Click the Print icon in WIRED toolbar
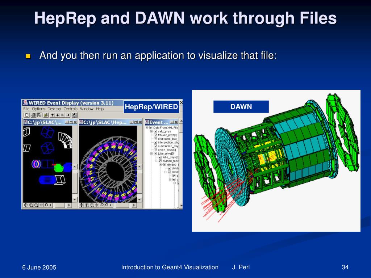 [33, 115]
